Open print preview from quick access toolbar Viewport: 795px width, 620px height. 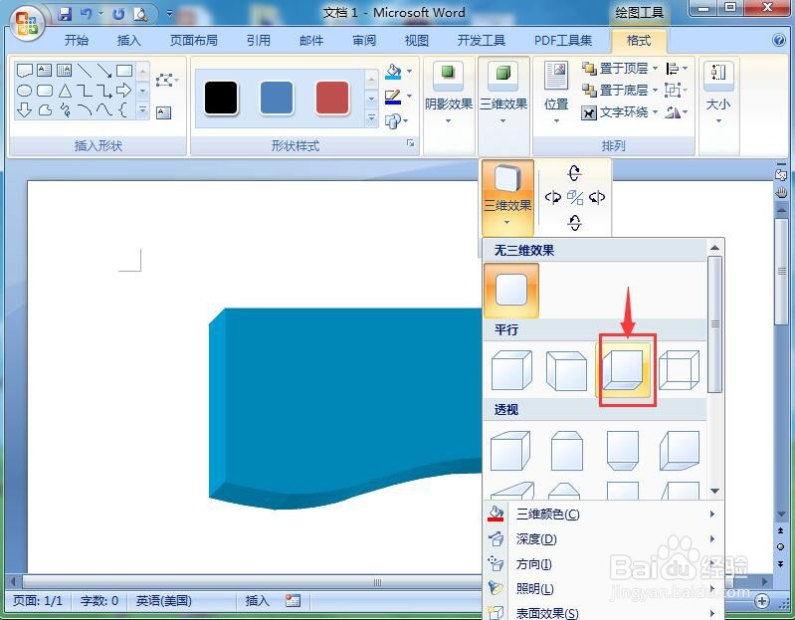tap(140, 14)
